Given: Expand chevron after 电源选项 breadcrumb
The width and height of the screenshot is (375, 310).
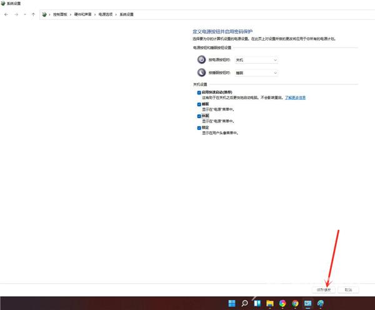Looking at the screenshot, I should click(x=116, y=14).
